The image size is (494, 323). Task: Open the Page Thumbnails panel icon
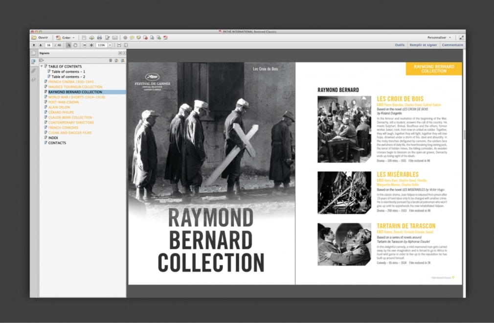point(33,53)
